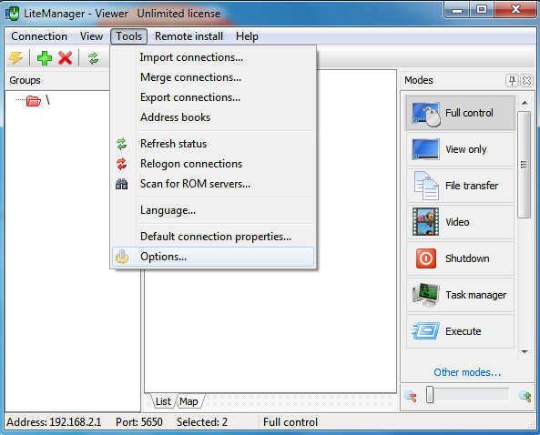The height and width of the screenshot is (435, 540).
Task: Select Scan for ROM servers... entry
Action: point(212,184)
